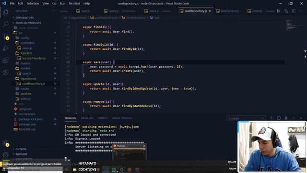Select the PROBLEMS panel tab
The width and height of the screenshot is (307, 173).
click(x=87, y=118)
